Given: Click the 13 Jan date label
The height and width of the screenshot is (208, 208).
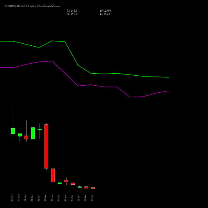Looking at the screenshot, I should [x=85, y=198].
